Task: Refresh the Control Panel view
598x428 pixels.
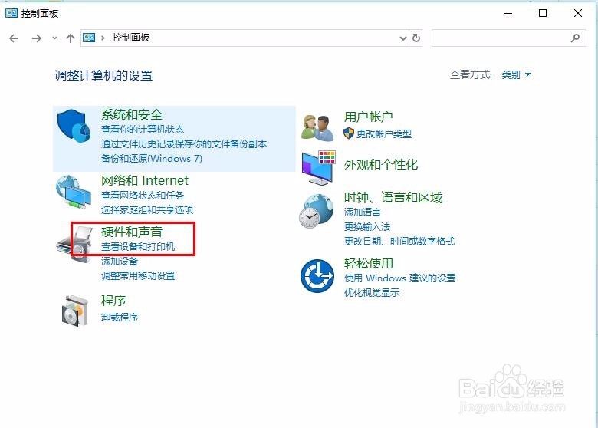Action: point(416,38)
